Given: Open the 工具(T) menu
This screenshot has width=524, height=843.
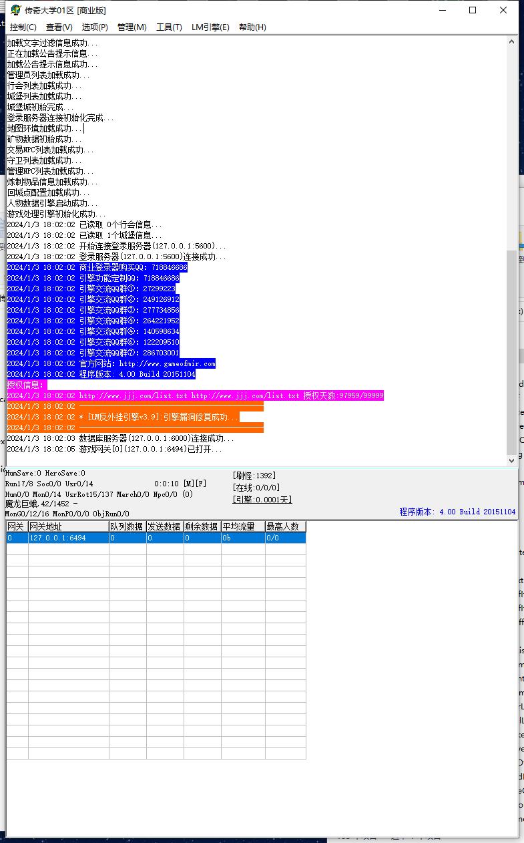Looking at the screenshot, I should [169, 27].
